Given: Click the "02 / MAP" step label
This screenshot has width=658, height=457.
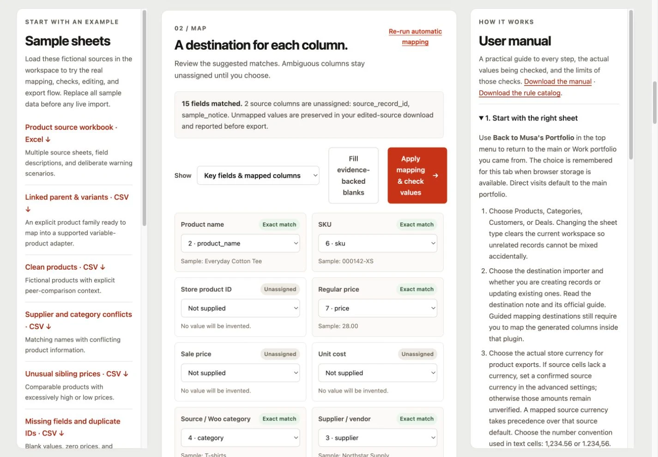Looking at the screenshot, I should 190,28.
